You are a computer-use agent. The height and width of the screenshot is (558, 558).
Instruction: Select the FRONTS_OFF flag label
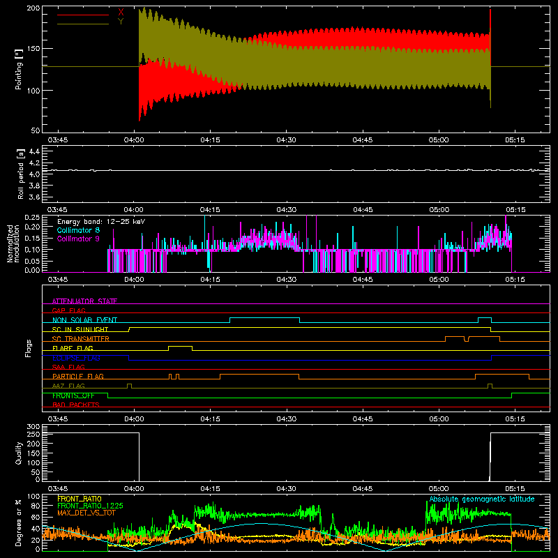[73, 395]
